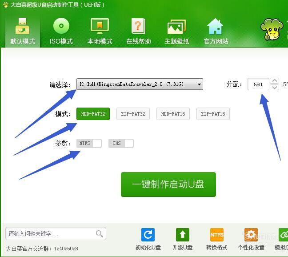Increase 分配 value with up arrow
The height and width of the screenshot is (257, 288).
coord(275,81)
